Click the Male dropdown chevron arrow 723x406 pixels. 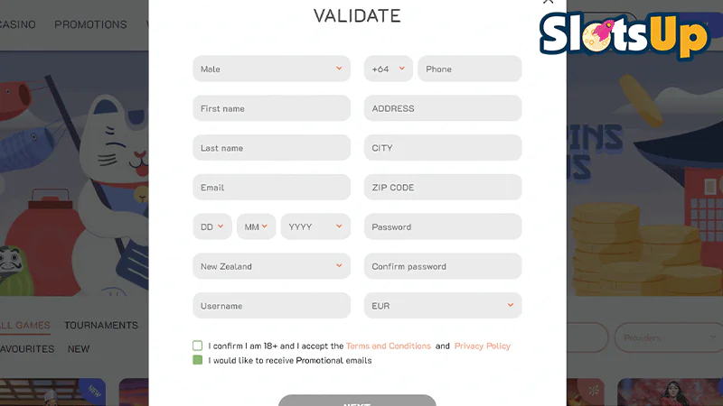(339, 69)
